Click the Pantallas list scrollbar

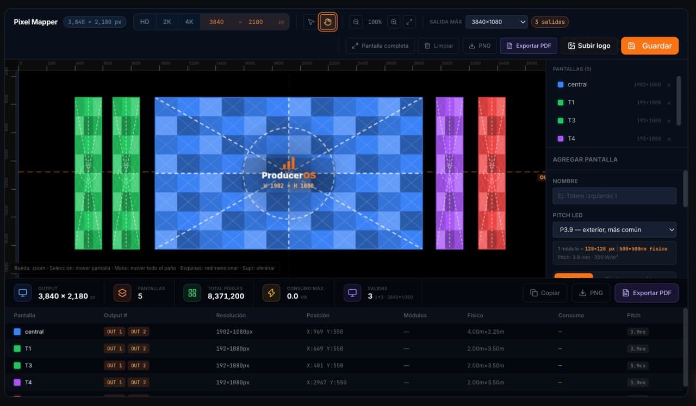tap(679, 101)
